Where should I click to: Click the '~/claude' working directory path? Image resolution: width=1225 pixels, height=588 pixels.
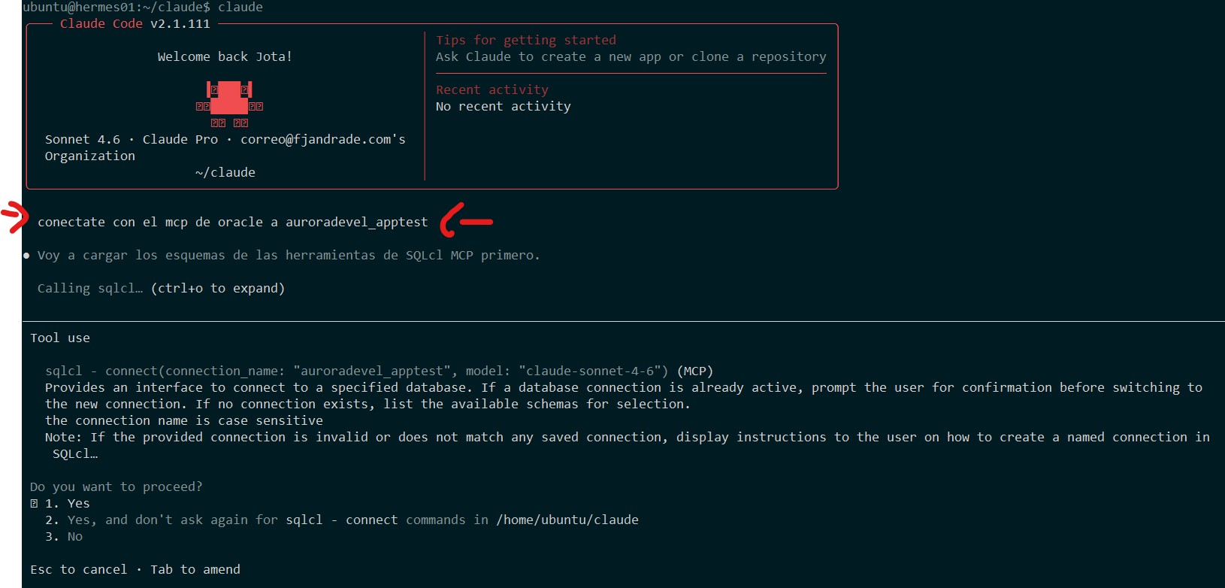click(x=225, y=173)
